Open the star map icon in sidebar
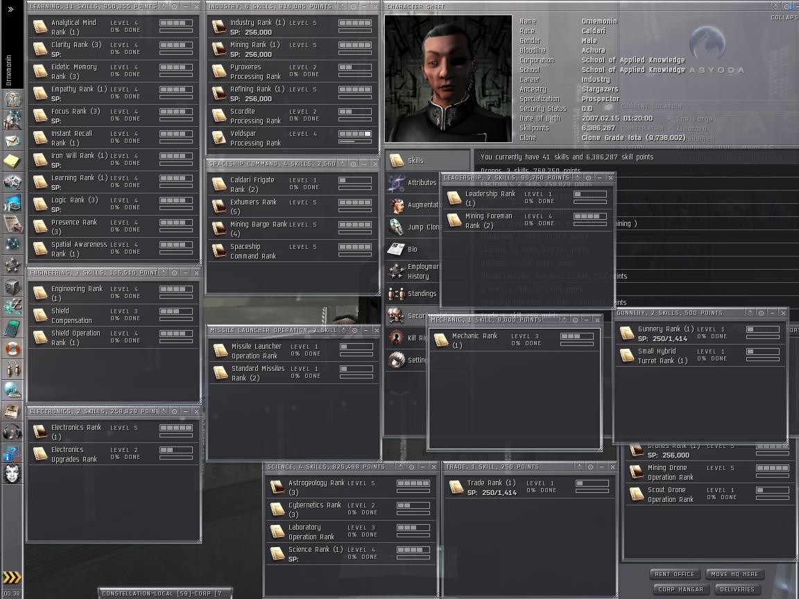The width and height of the screenshot is (799, 599). coord(12,244)
